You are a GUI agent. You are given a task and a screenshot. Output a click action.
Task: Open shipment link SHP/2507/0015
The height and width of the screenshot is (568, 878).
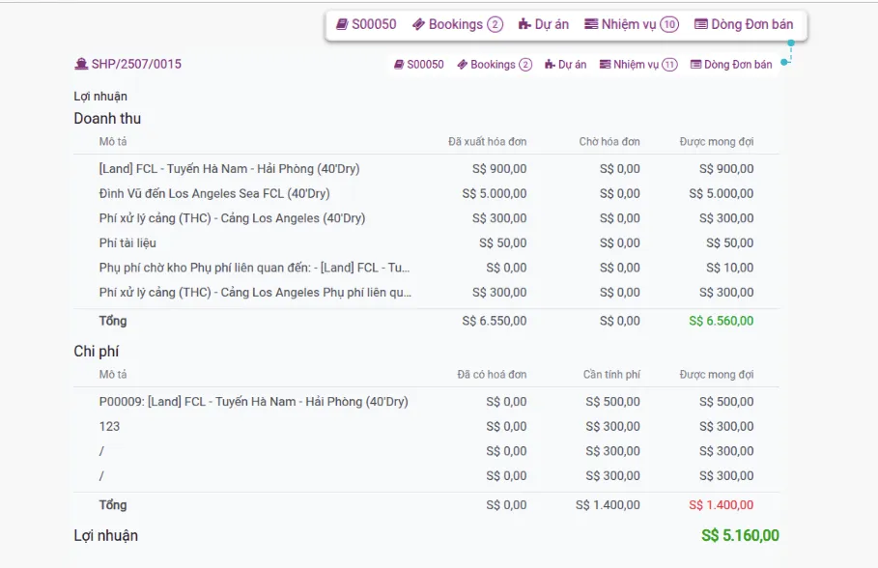136,64
